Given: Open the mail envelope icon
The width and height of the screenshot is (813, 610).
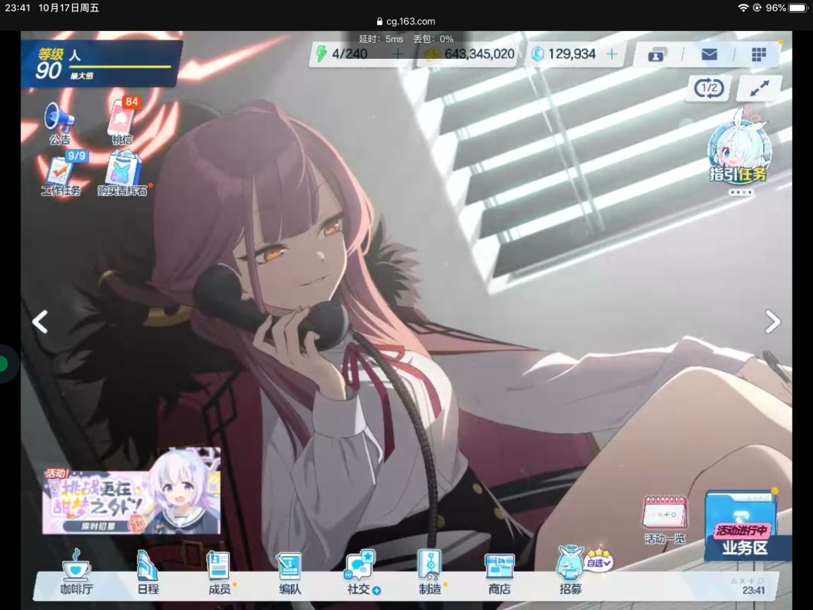Looking at the screenshot, I should coord(709,54).
